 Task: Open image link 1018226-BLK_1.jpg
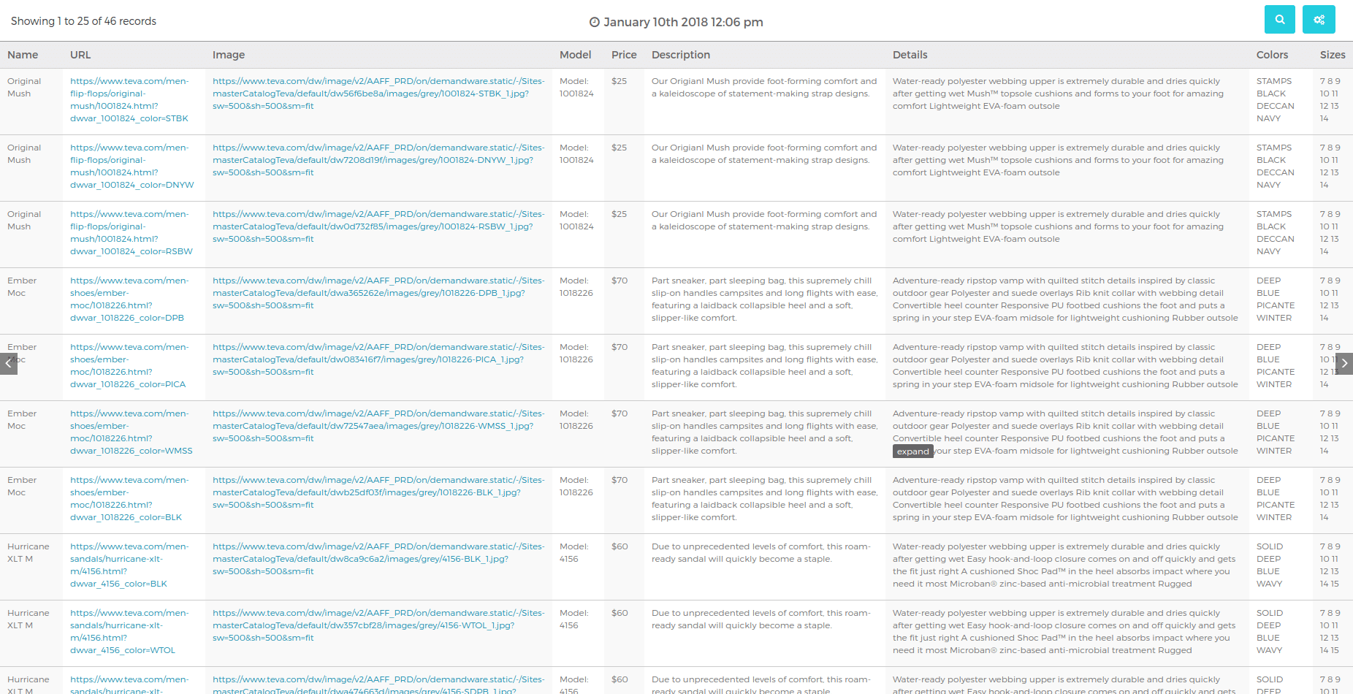pos(378,492)
